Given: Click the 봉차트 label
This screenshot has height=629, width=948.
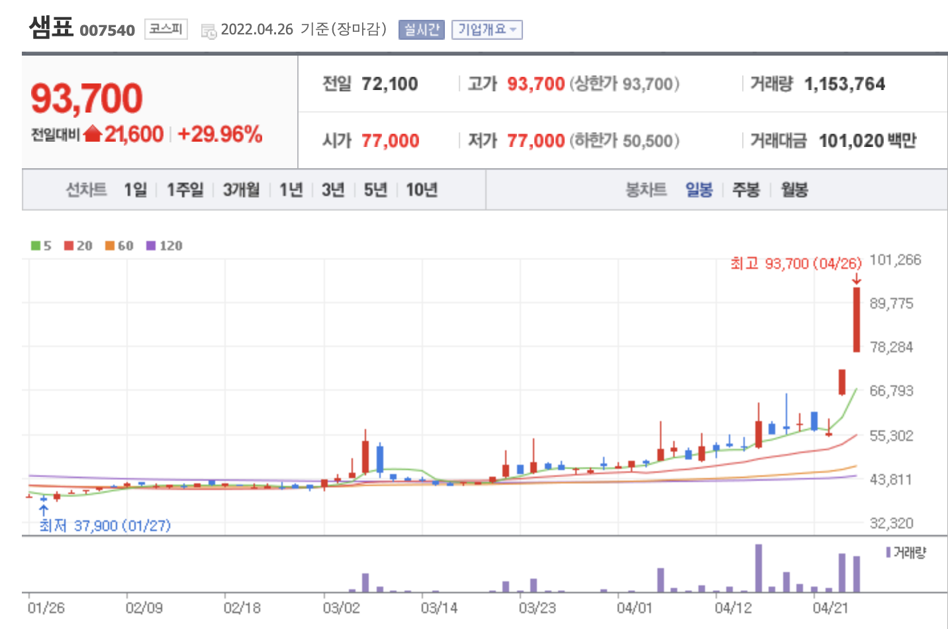Looking at the screenshot, I should pyautogui.click(x=646, y=190).
